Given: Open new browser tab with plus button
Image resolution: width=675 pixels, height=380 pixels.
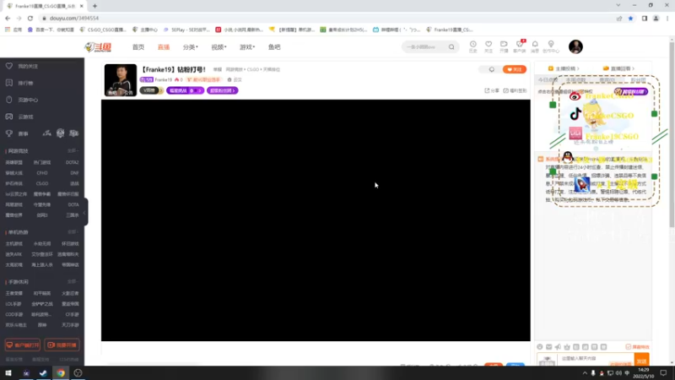Looking at the screenshot, I should pos(94,6).
